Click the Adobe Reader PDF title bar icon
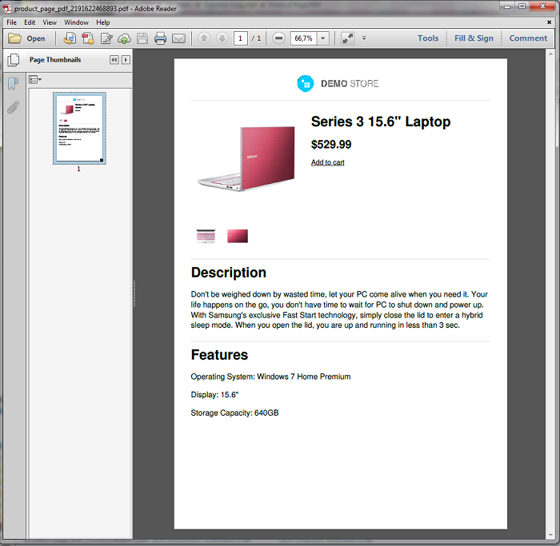560x546 pixels. point(7,8)
